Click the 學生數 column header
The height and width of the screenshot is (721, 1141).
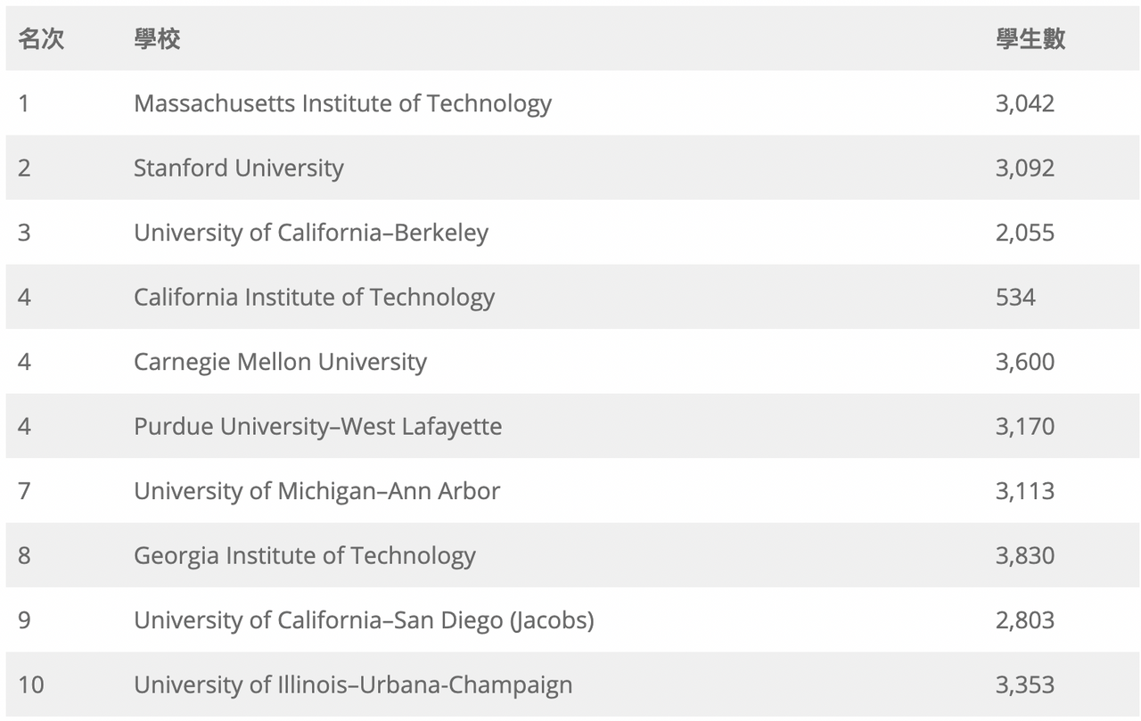(1030, 38)
